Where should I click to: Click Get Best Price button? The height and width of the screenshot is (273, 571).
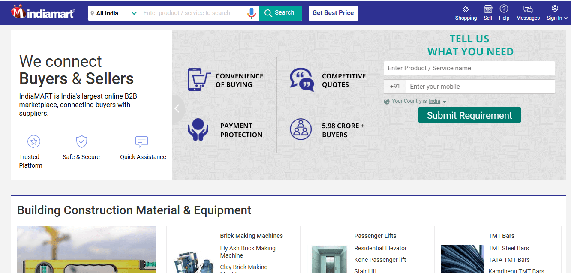(333, 13)
